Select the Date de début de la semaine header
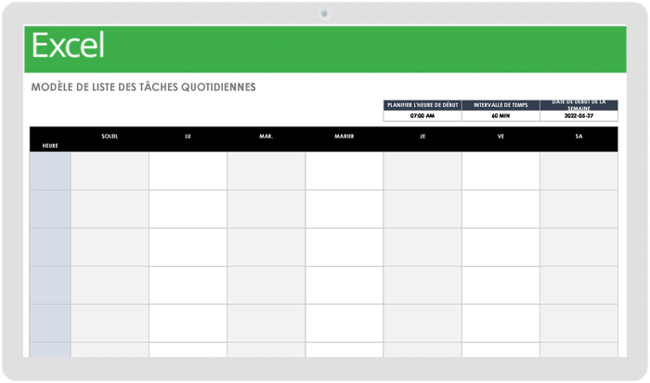Screen dimensions: 650x383 pos(578,105)
